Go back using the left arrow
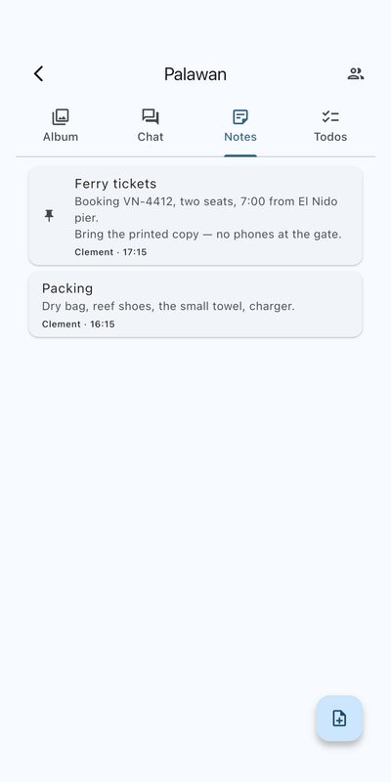Viewport: 391px width, 782px height. coord(38,74)
